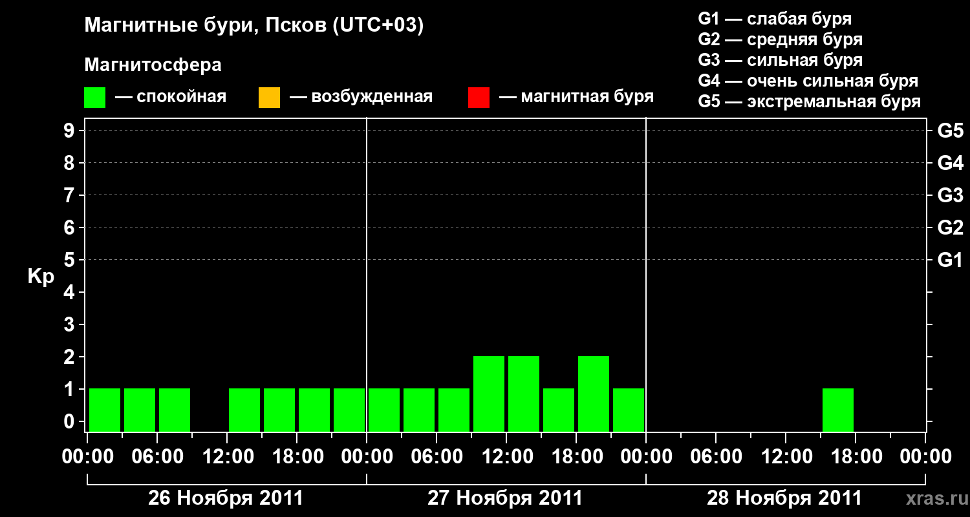The height and width of the screenshot is (517, 970).
Task: Click the '26 Ноября 2011' date label
Action: (x=226, y=498)
